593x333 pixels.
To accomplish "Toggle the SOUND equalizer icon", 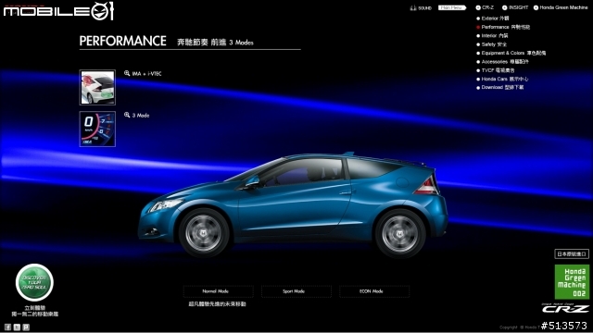I will 413,8.
